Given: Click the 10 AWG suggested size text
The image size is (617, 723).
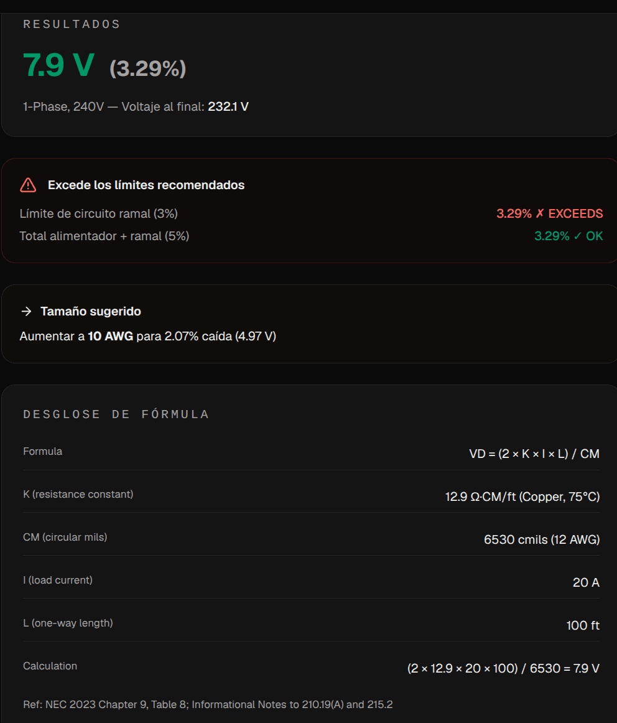Looking at the screenshot, I should (111, 336).
